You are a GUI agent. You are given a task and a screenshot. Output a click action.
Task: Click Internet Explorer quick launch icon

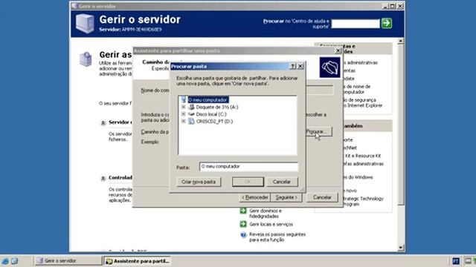5,261
